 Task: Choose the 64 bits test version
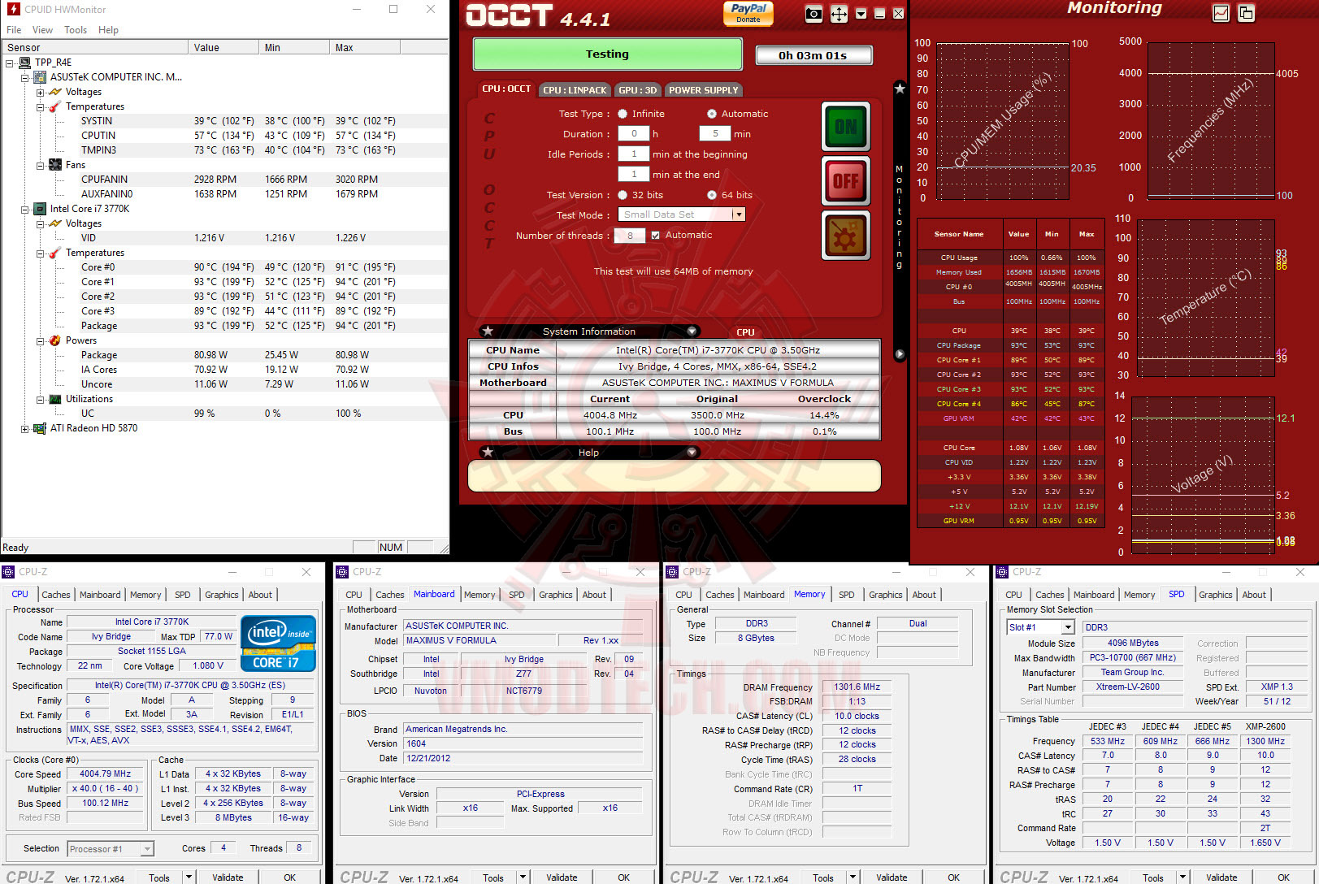click(712, 195)
